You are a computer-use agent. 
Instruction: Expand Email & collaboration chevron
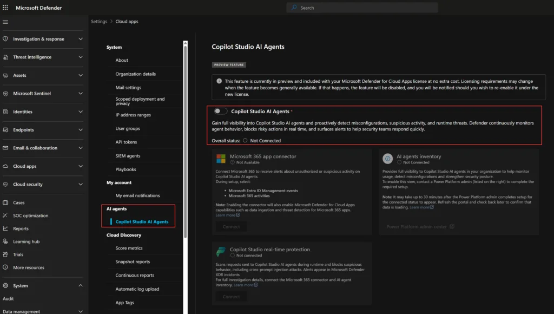pos(81,148)
